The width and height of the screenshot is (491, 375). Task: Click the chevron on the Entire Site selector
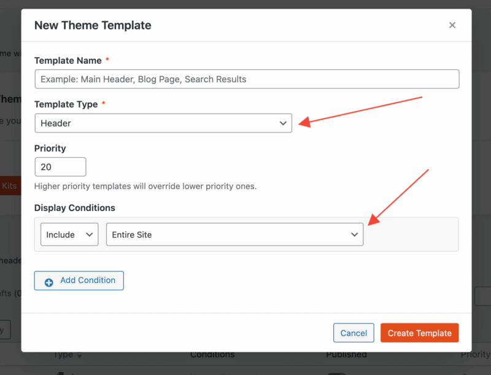click(x=354, y=234)
